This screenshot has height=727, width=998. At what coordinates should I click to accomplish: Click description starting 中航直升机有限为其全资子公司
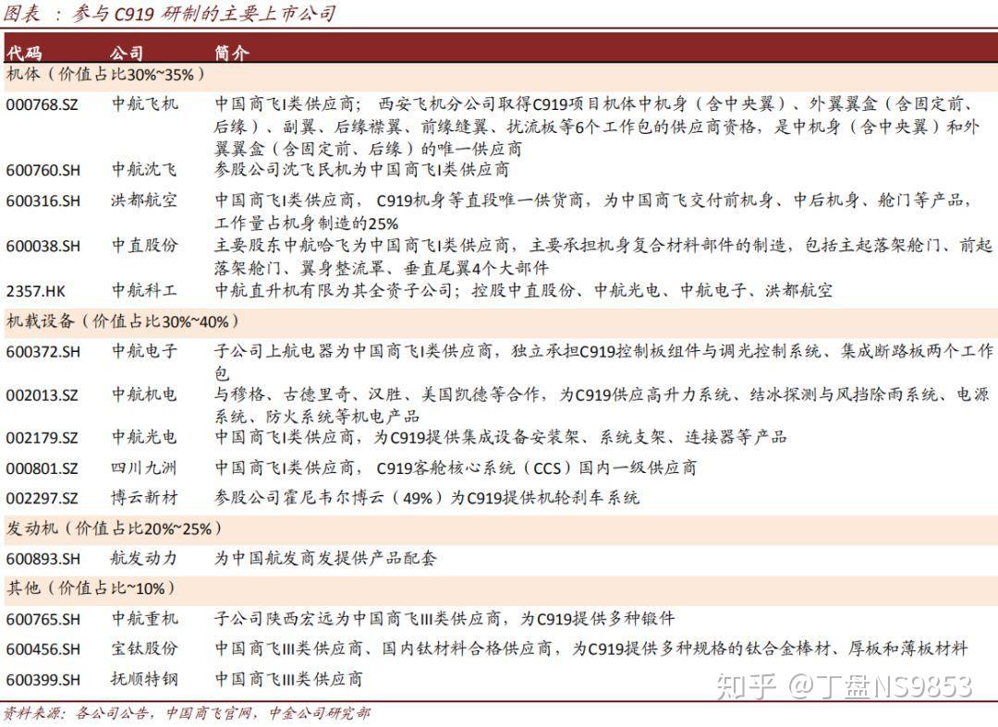point(523,290)
